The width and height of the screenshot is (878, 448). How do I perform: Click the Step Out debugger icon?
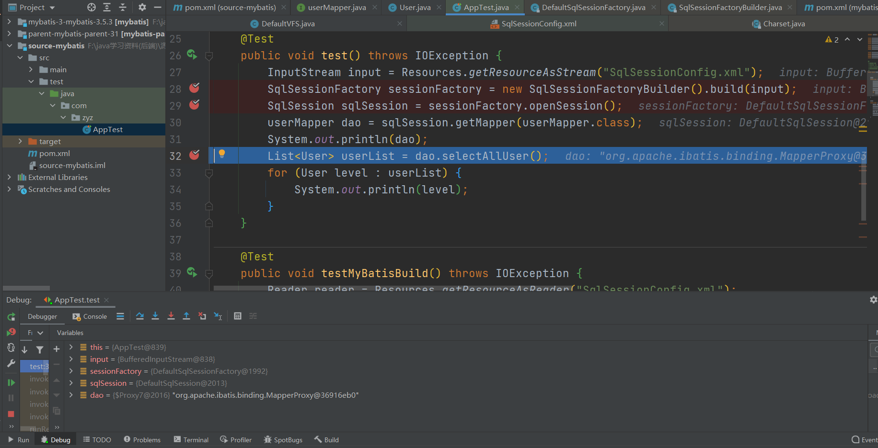click(x=186, y=316)
